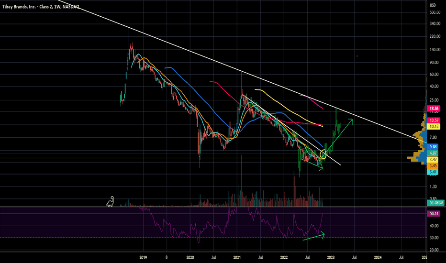Click the 220.00 price axis label
The height and width of the screenshot is (263, 446).
click(435, 36)
